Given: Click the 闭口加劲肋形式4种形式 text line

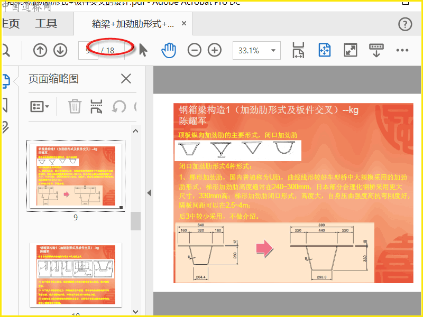Looking at the screenshot, I should [x=216, y=166].
